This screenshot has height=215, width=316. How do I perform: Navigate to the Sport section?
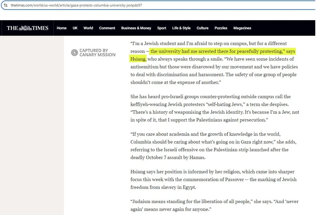(162, 28)
